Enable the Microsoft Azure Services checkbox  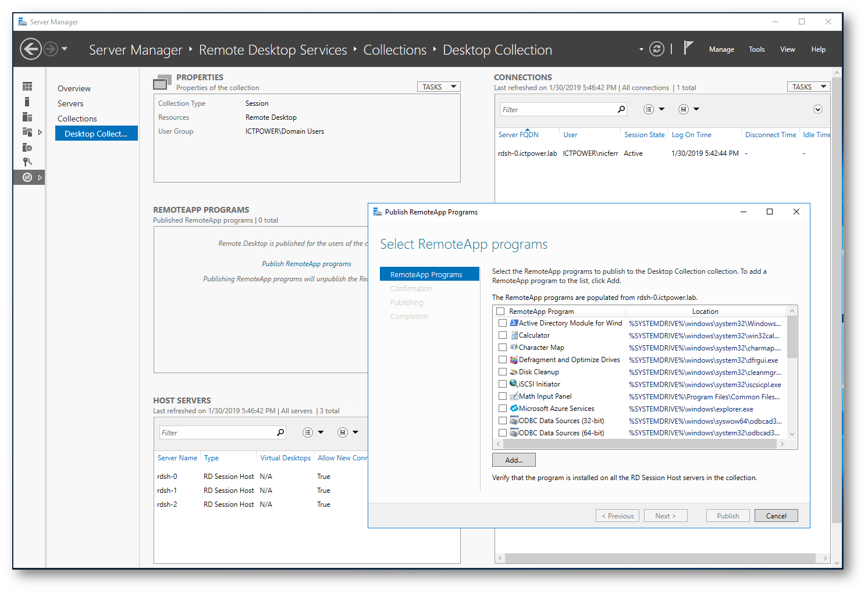point(503,409)
